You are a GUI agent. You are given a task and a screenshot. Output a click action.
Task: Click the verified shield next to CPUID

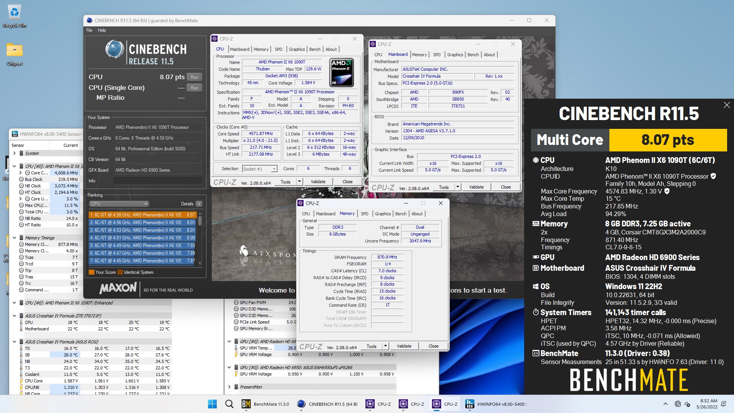[713, 176]
